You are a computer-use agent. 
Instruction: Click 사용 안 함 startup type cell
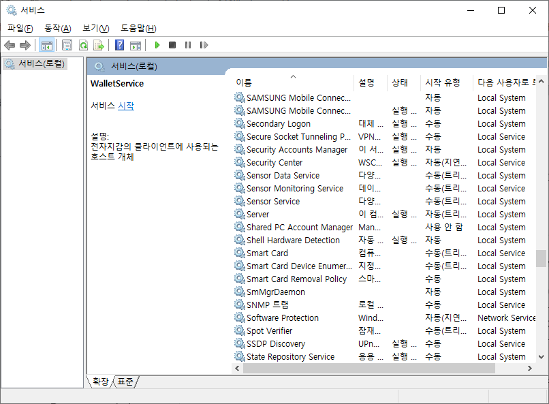click(x=444, y=227)
